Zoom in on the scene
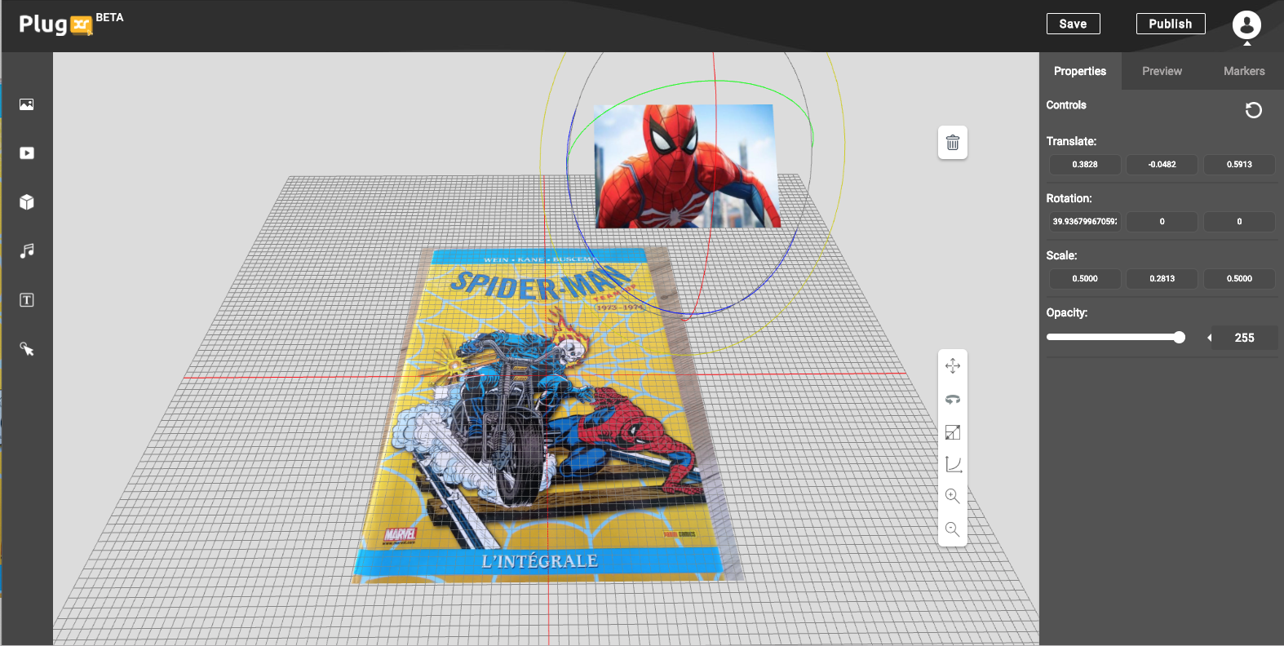The height and width of the screenshot is (646, 1284). [953, 496]
